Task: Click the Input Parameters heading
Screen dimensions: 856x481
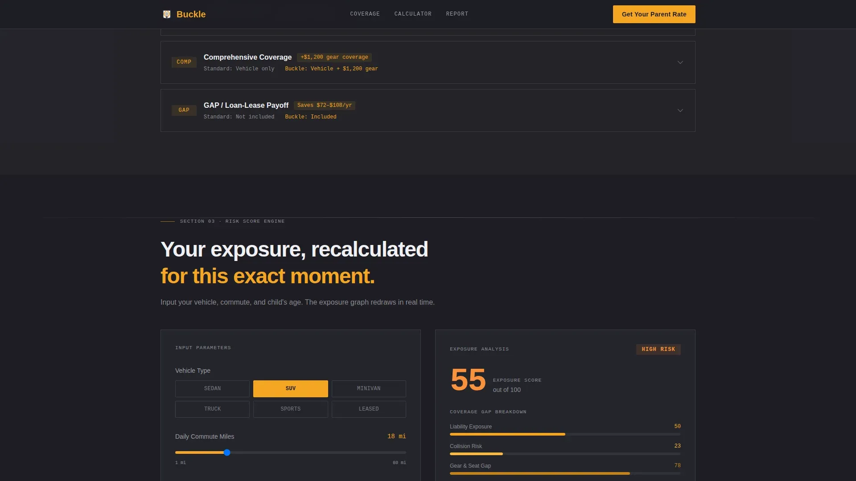Action: tap(203, 348)
